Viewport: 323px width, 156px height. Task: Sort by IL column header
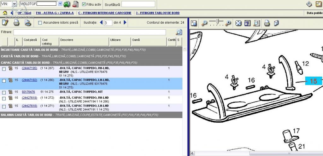click(19, 42)
